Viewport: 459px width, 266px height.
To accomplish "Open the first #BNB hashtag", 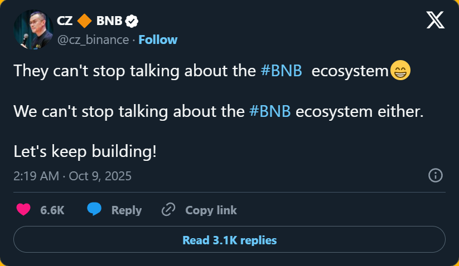I will 282,71.
